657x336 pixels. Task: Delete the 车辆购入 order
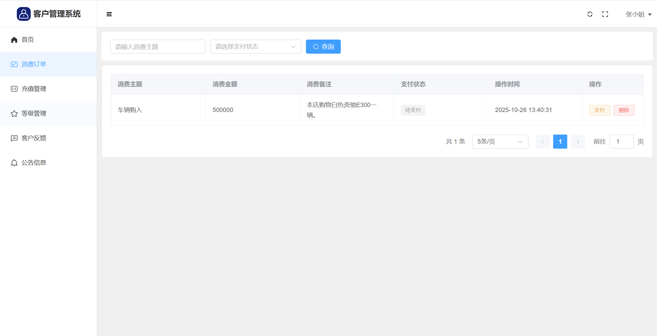(x=624, y=110)
